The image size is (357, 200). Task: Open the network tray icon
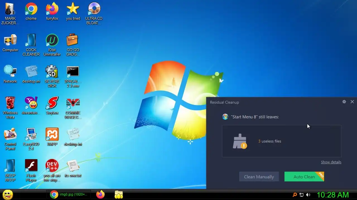(x=301, y=195)
